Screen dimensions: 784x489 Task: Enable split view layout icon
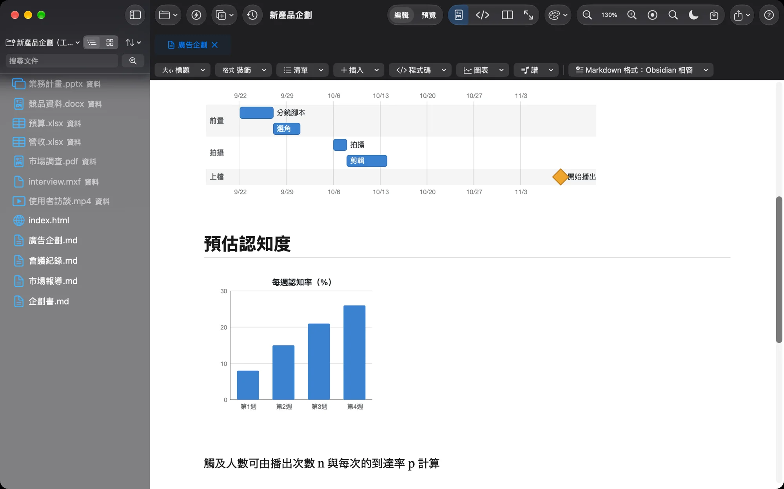tap(507, 15)
